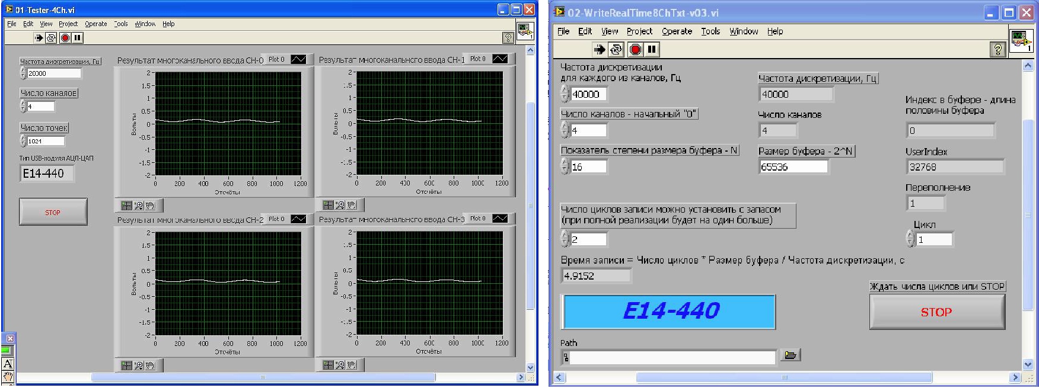
Task: Close the floating tools palette
Action: click(x=9, y=338)
